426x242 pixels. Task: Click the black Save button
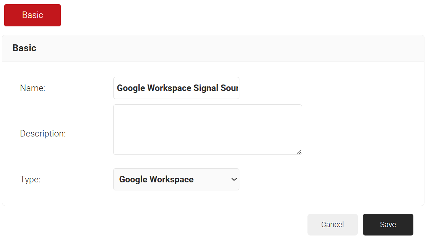coord(388,224)
